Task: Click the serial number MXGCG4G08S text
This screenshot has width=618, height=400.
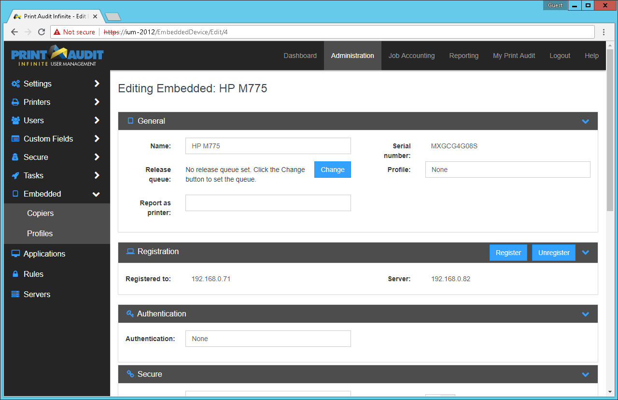Action: pyautogui.click(x=454, y=146)
